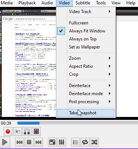Open the View menu
The image size is (138, 149).
point(116,3)
